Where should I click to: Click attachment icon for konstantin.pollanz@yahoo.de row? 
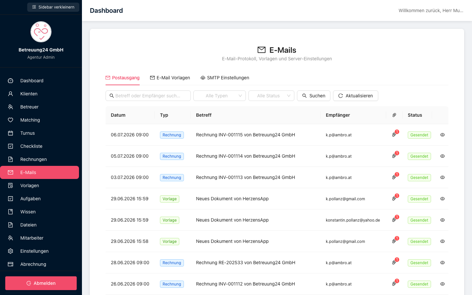pyautogui.click(x=394, y=220)
